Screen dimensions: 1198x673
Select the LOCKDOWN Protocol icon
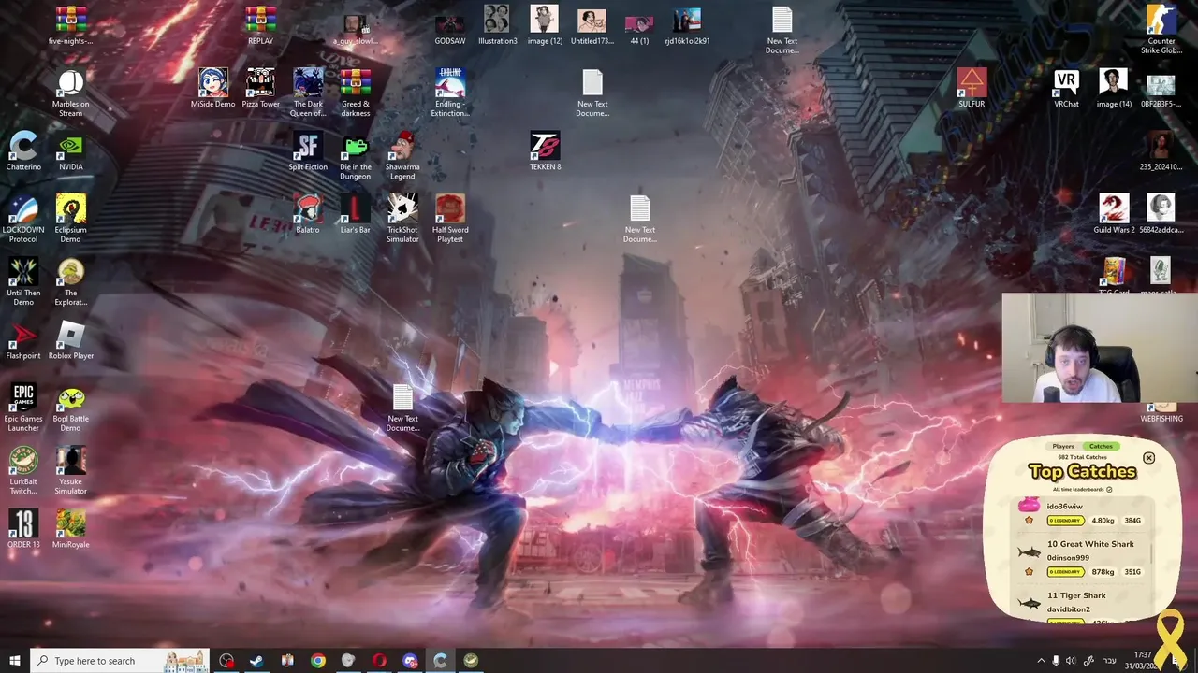23,219
